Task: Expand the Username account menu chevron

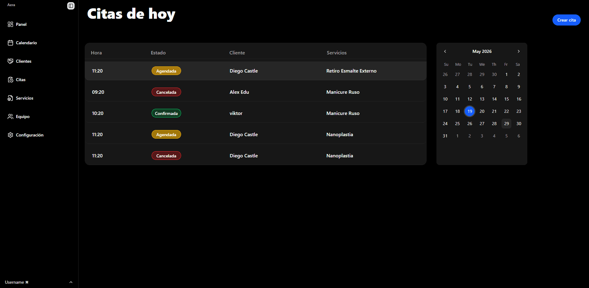Action: click(x=71, y=282)
